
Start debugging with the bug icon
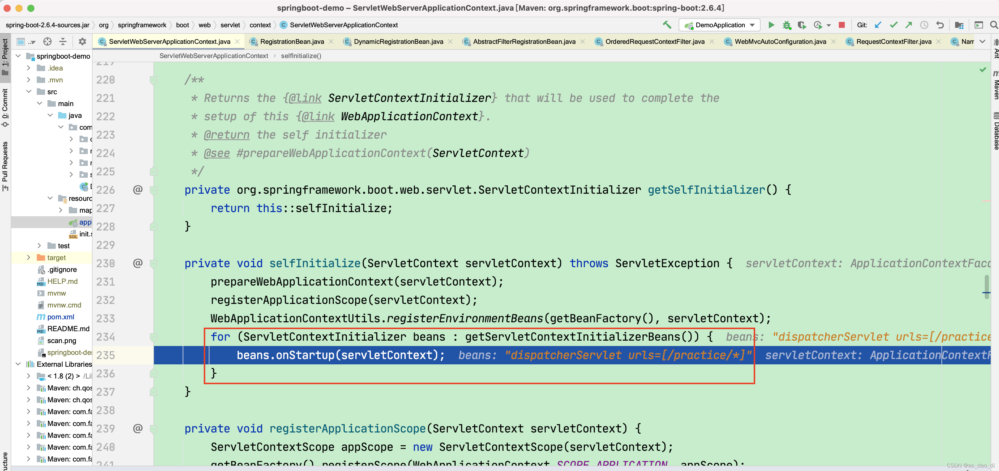coord(787,25)
